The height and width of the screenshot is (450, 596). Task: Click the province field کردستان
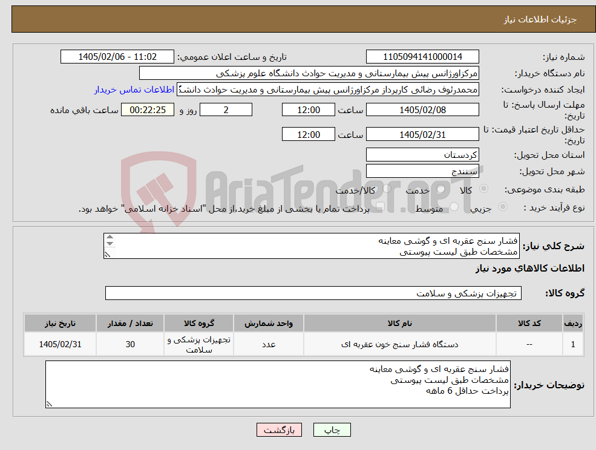point(422,155)
